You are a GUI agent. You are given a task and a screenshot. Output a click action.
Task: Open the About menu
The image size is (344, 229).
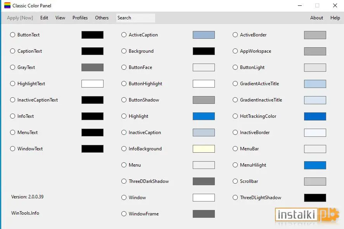coord(316,18)
